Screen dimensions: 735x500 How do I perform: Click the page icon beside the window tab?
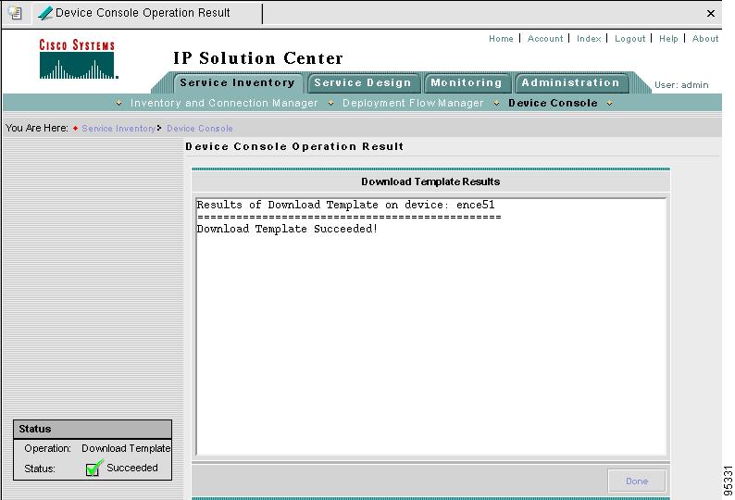(16, 13)
